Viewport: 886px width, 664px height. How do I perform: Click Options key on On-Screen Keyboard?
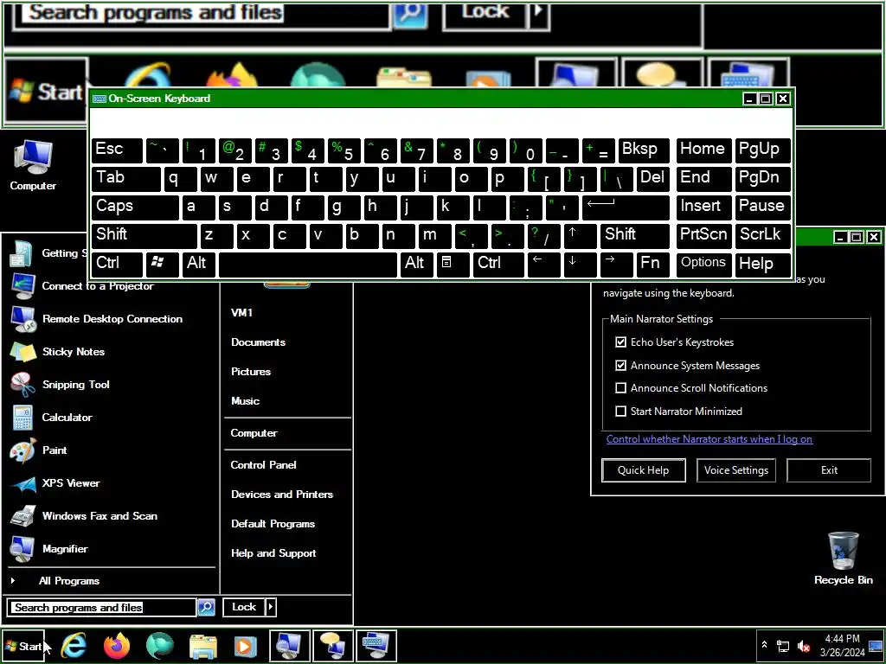click(703, 264)
